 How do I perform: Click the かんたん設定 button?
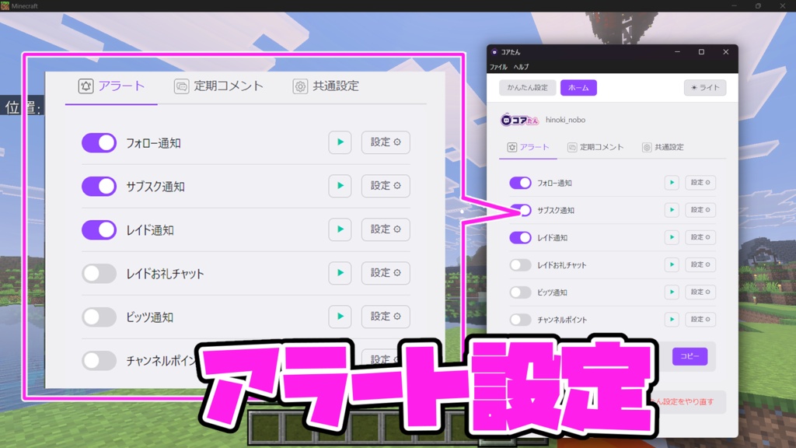click(x=528, y=87)
